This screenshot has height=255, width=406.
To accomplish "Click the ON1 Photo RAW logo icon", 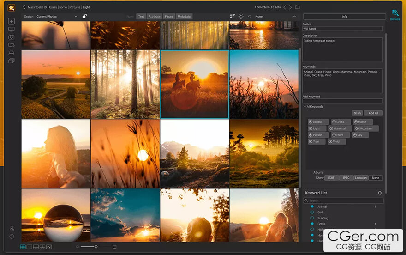I will [12, 7].
